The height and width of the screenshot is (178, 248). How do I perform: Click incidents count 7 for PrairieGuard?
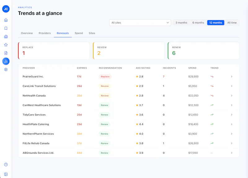pyautogui.click(x=164, y=77)
